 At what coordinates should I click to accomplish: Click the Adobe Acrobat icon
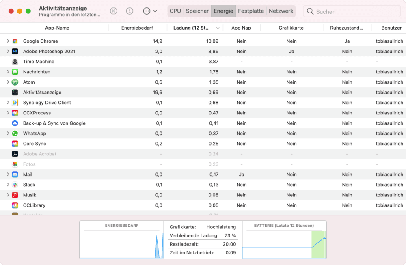point(15,154)
